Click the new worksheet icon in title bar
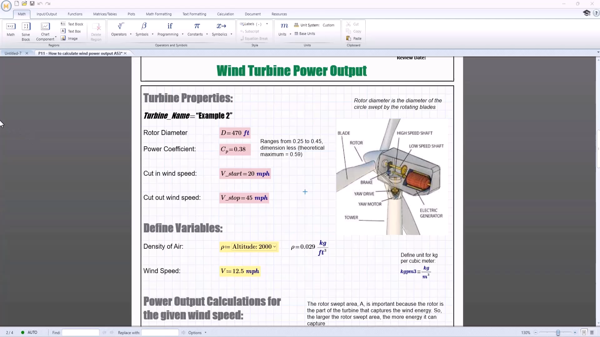Image resolution: width=600 pixels, height=337 pixels. 17,3
